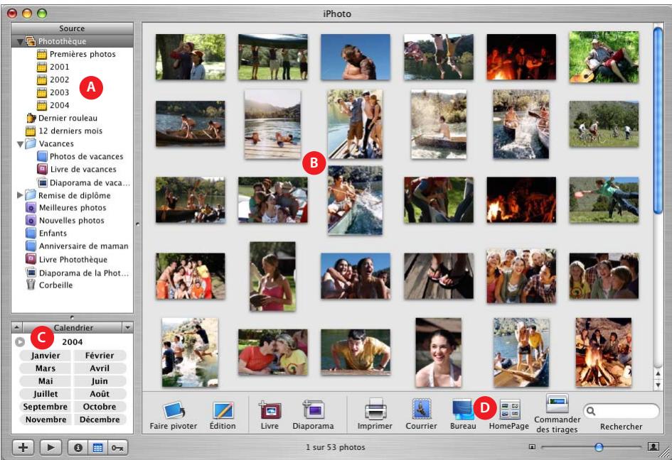Open the search field magnifier menu
672x460 pixels.
pyautogui.click(x=591, y=411)
